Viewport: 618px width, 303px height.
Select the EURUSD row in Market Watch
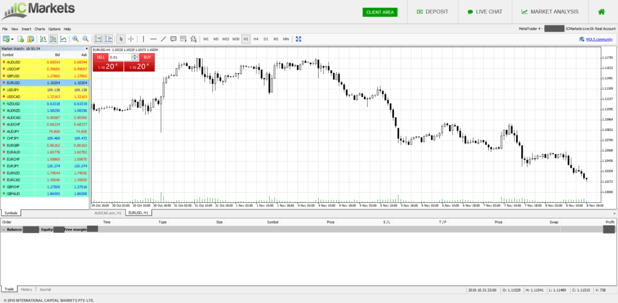click(x=45, y=83)
